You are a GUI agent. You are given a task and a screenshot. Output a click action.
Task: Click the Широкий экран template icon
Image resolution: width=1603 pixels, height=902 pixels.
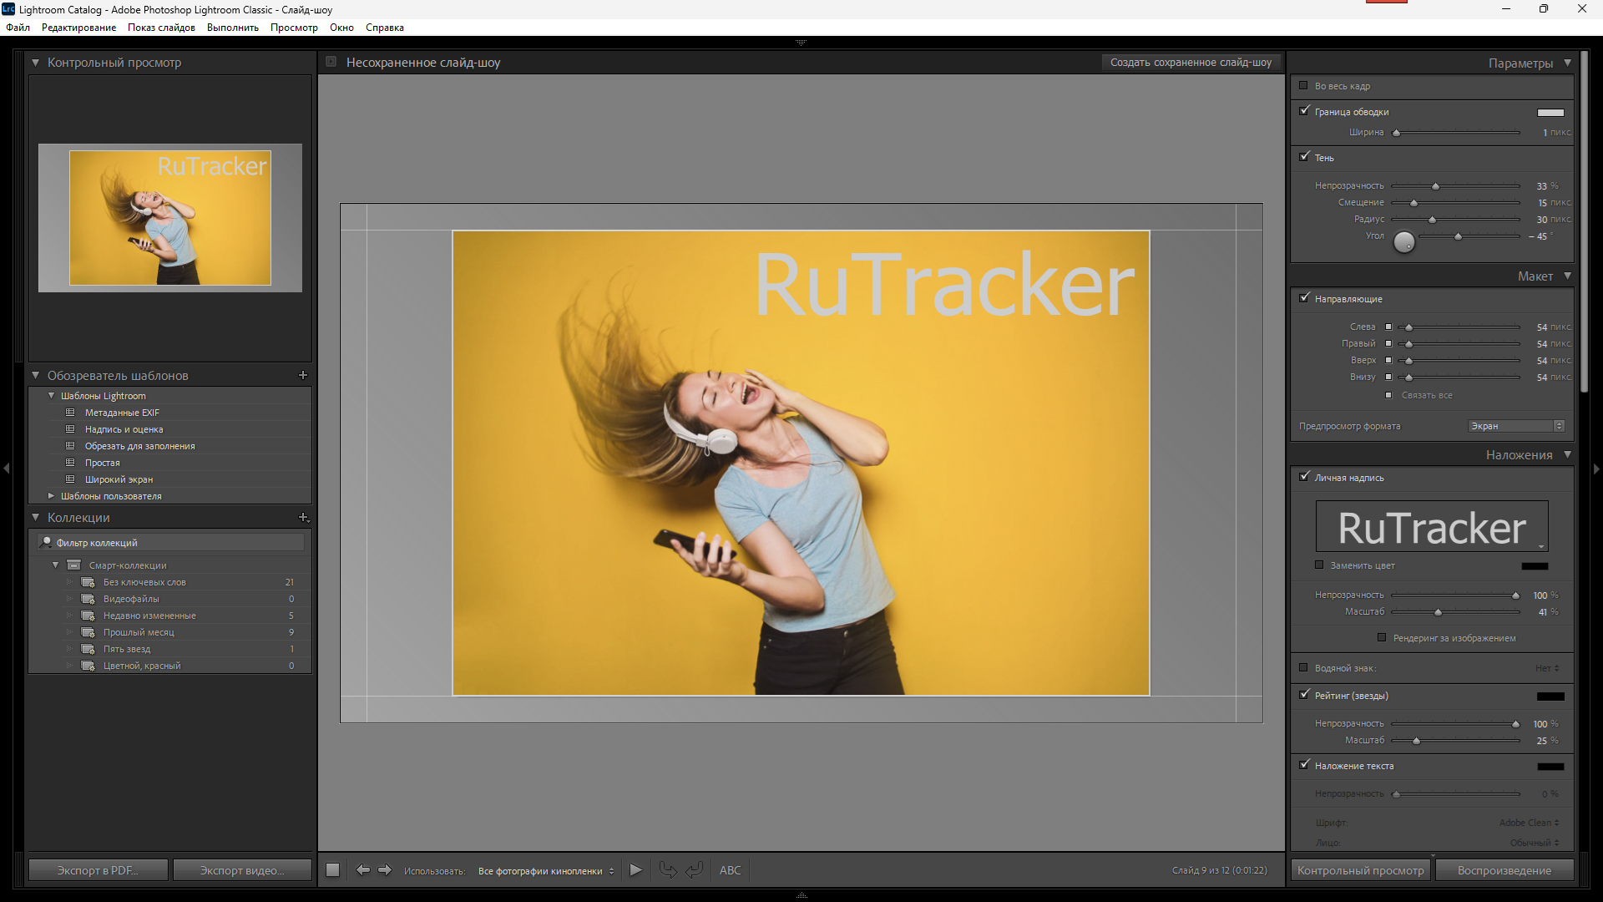(71, 479)
